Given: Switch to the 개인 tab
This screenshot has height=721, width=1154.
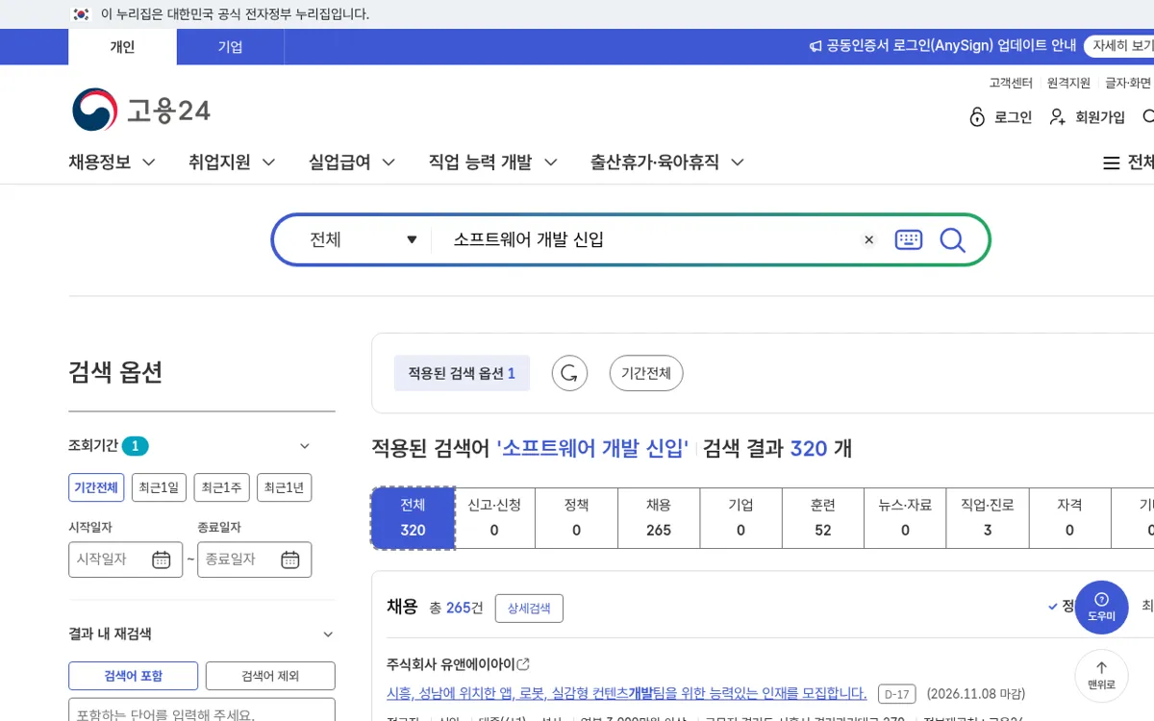Looking at the screenshot, I should pos(123,47).
